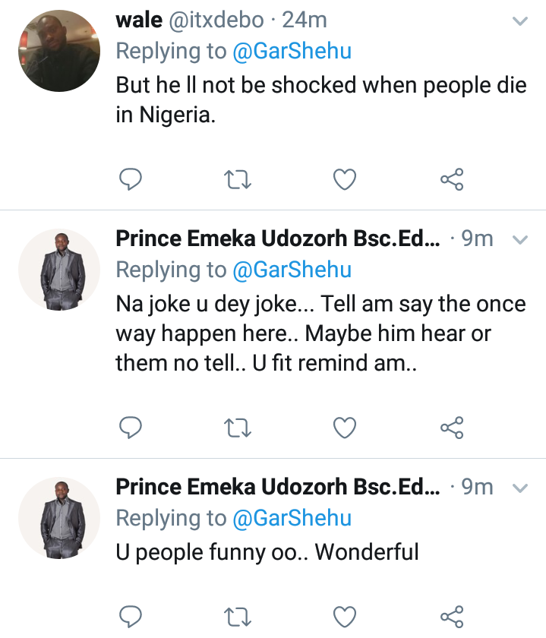Expand options chevron on 'Na joke' tweet
Image resolution: width=546 pixels, height=638 pixels.
pyautogui.click(x=520, y=240)
